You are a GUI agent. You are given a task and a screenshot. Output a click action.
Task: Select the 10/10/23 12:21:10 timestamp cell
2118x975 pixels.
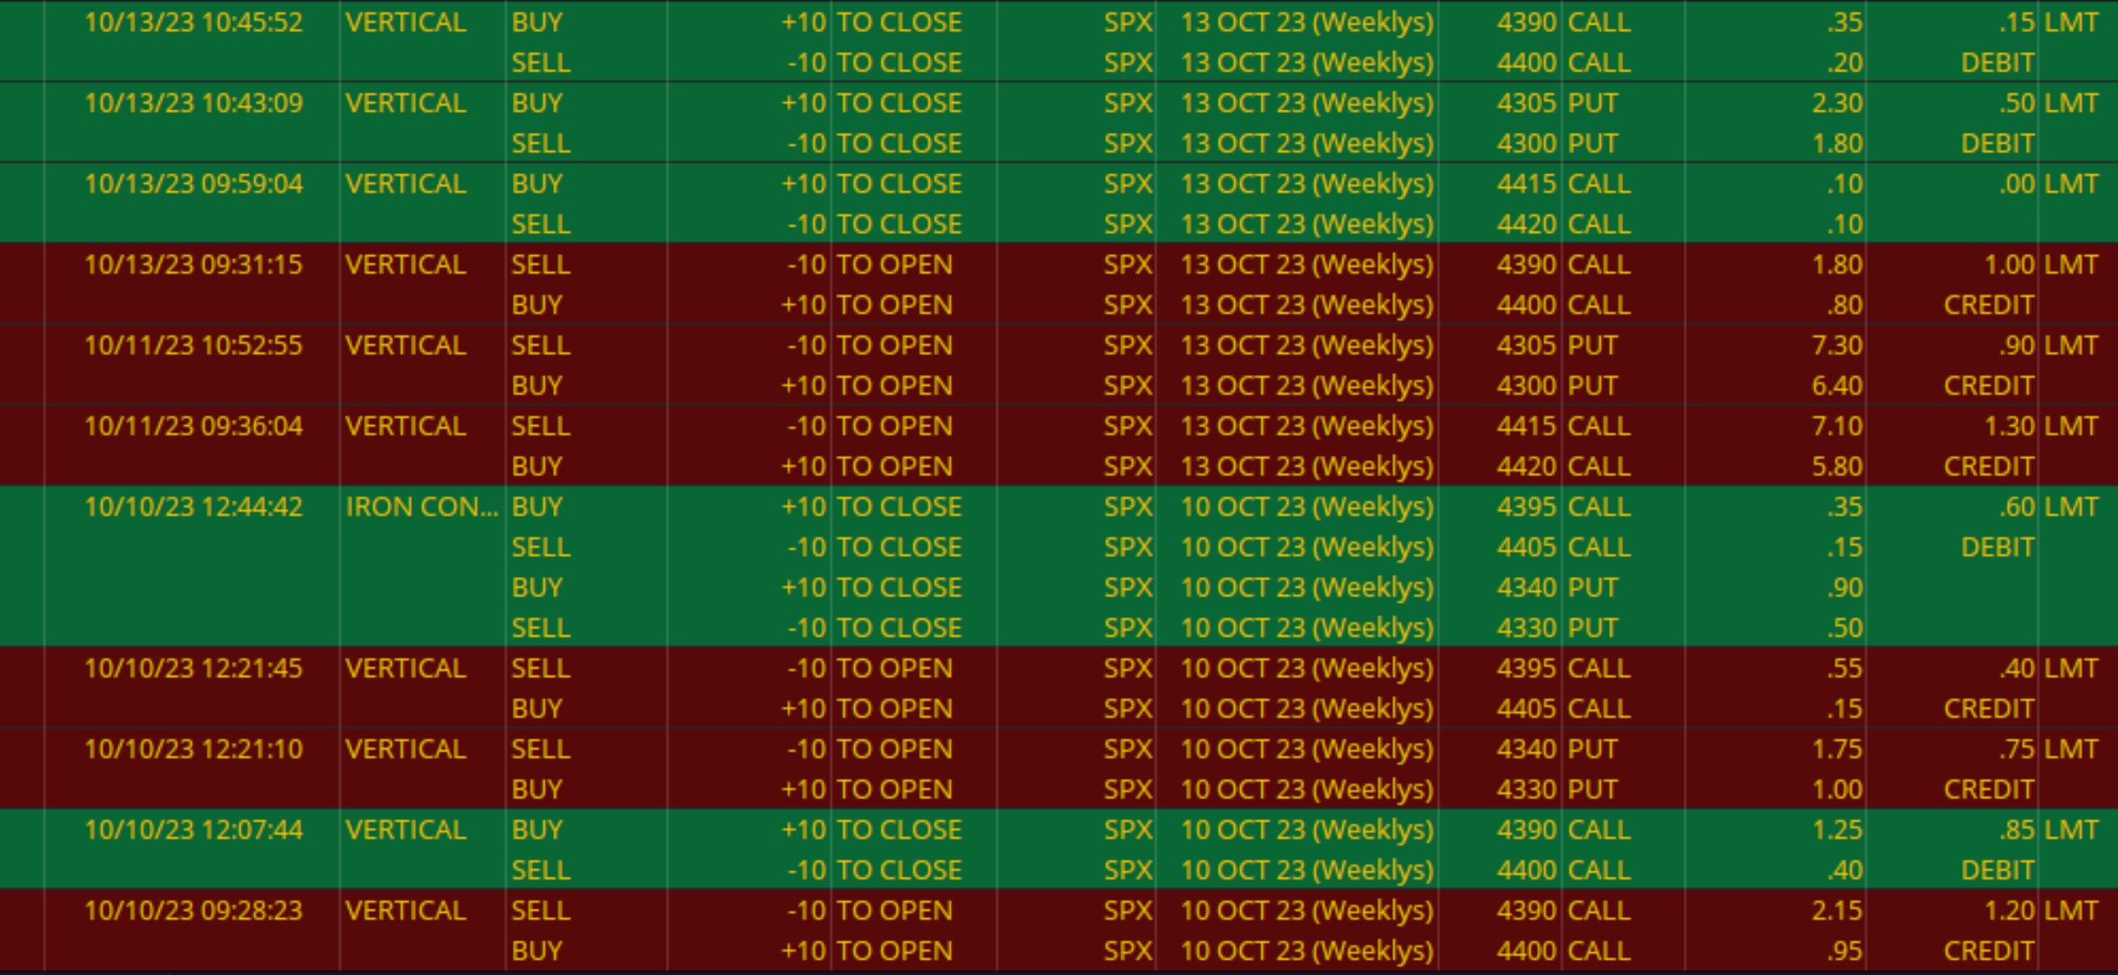point(193,749)
